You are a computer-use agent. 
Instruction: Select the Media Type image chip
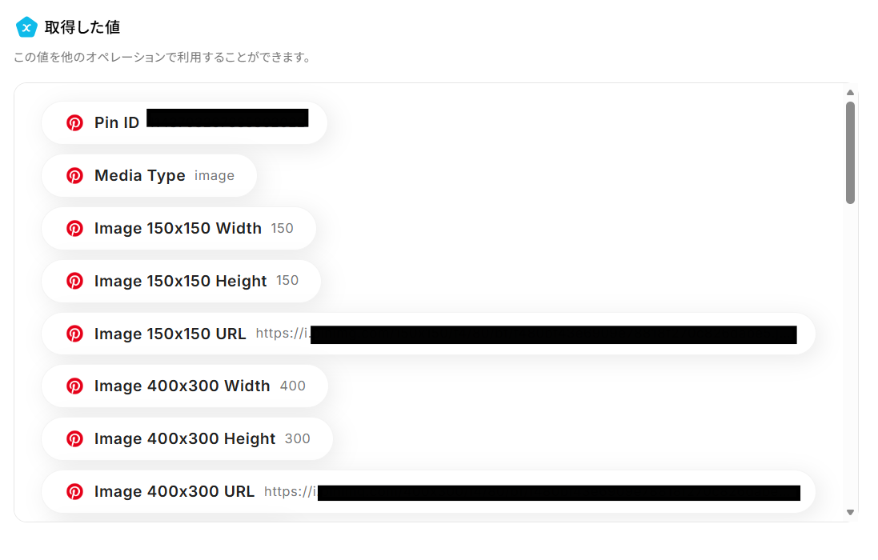pyautogui.click(x=149, y=176)
